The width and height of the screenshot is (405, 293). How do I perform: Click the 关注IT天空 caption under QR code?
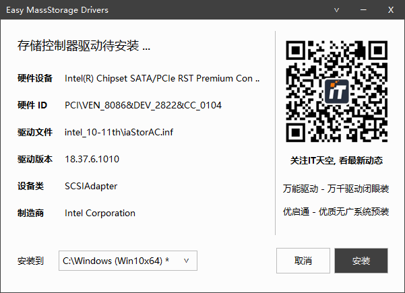(336, 161)
